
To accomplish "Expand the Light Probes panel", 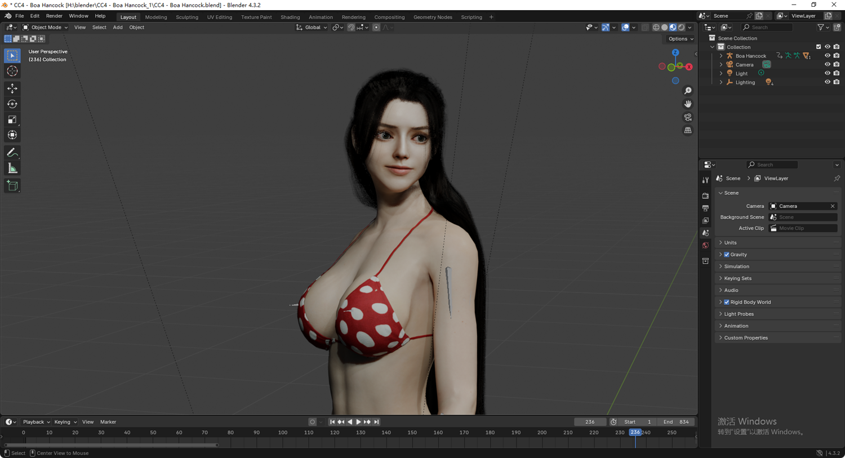I will point(778,314).
